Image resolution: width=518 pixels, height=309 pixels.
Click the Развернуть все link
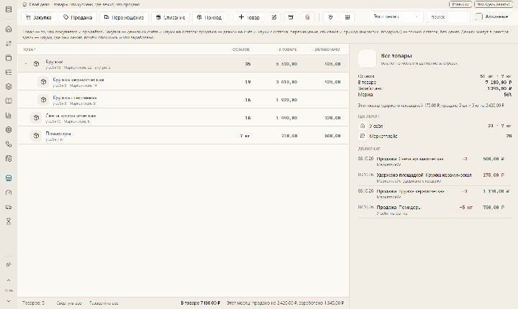(104, 303)
